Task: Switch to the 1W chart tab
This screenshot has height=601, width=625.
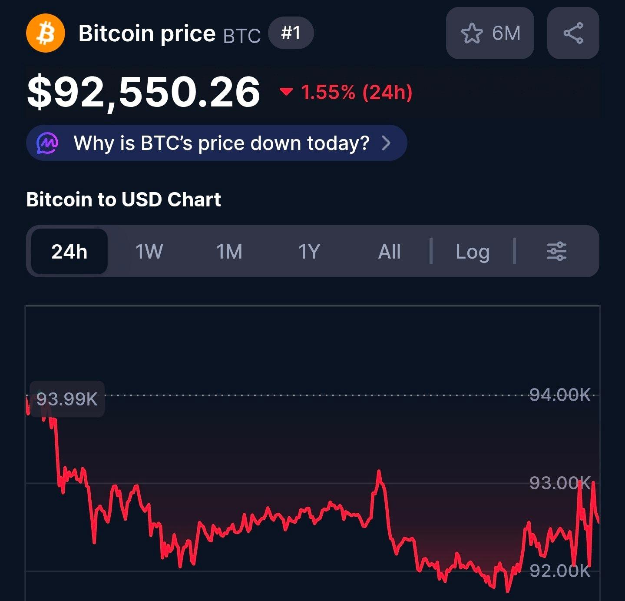Action: pos(149,252)
